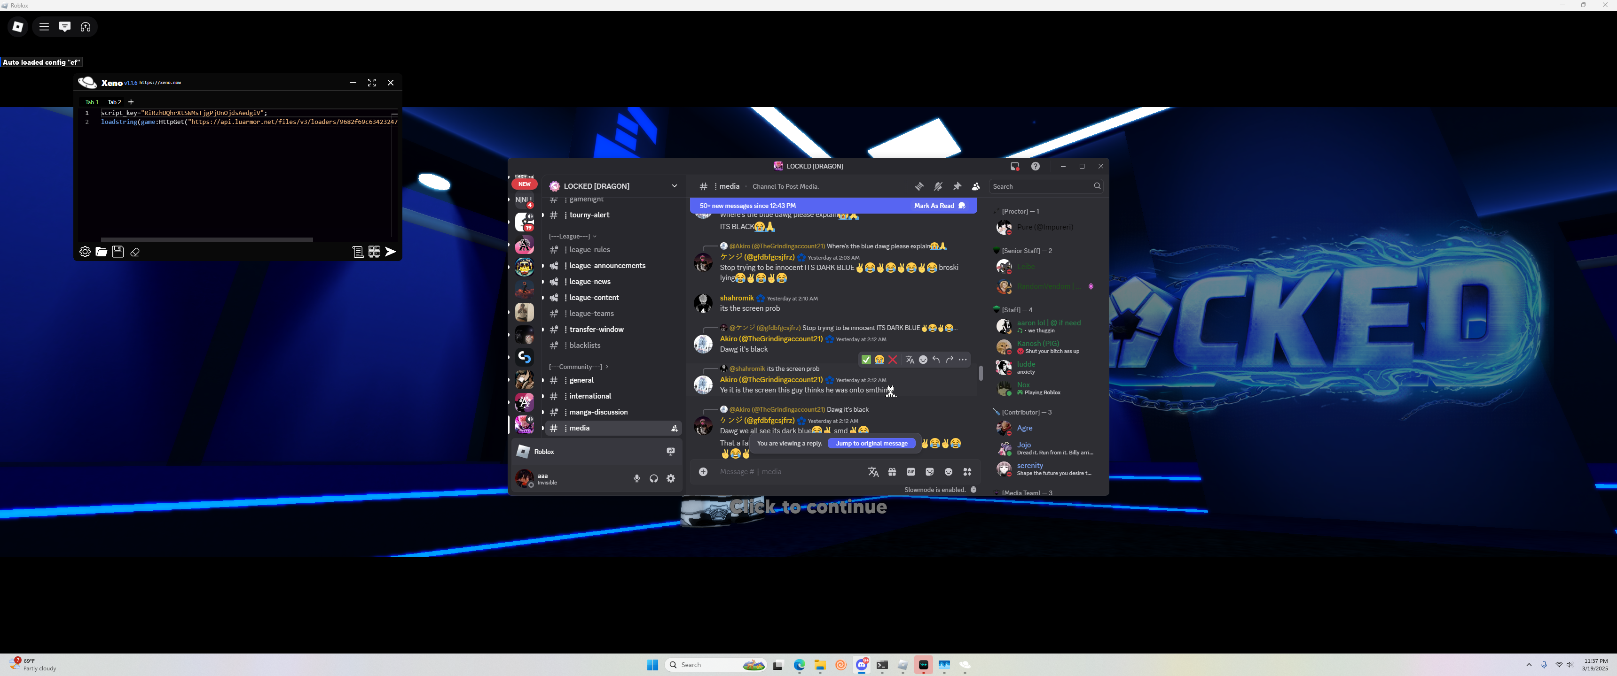Select the general channel

click(581, 380)
